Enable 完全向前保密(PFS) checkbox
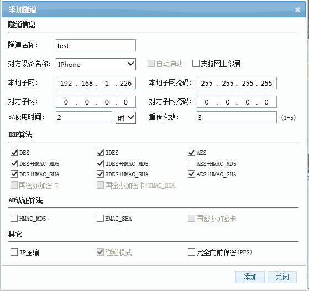 (x=191, y=252)
